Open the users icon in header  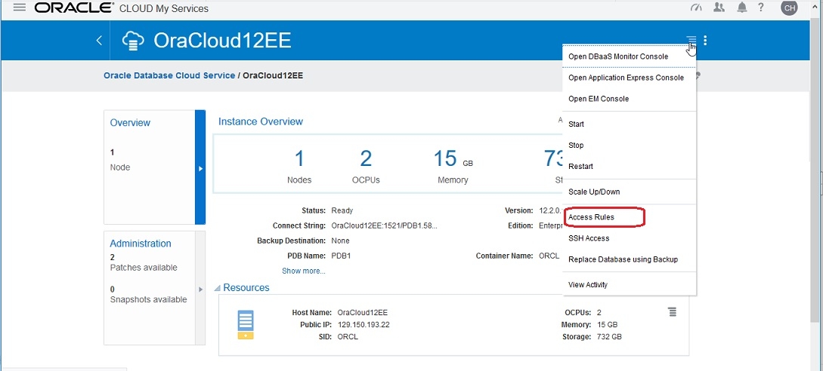click(x=719, y=8)
